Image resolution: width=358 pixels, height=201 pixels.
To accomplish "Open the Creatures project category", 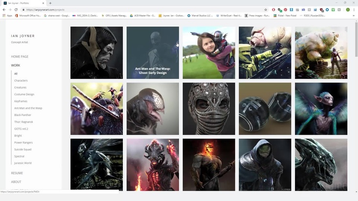I will [20, 87].
